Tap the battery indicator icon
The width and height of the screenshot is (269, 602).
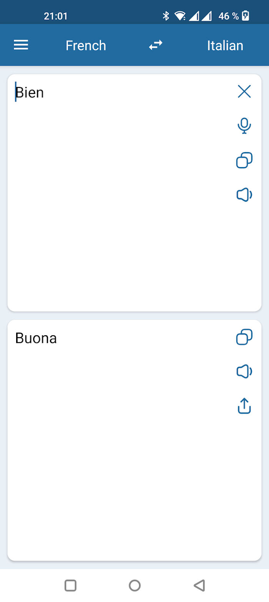[246, 16]
